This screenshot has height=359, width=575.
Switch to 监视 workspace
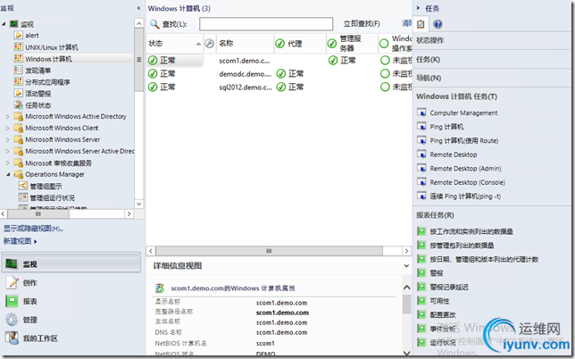tap(71, 264)
